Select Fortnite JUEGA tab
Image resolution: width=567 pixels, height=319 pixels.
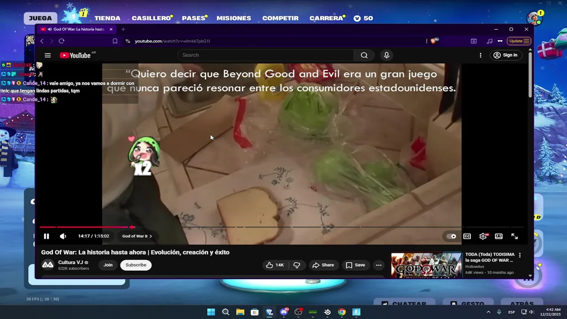point(40,18)
